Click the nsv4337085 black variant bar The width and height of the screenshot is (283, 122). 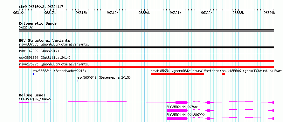(x=146, y=47)
